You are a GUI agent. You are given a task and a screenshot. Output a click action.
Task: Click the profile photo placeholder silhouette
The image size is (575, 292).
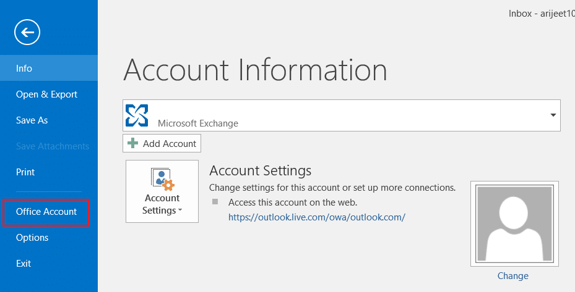point(514,223)
